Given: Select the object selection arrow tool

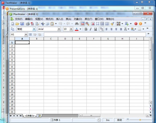Looking at the screenshot, I should click(13, 29).
